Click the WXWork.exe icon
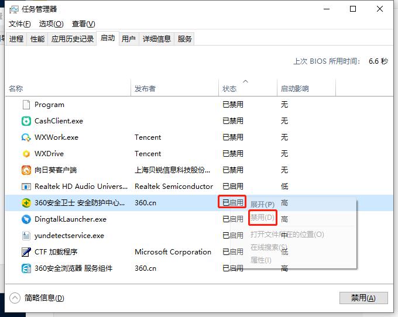Viewport: 398px width, 317px height. click(x=26, y=137)
